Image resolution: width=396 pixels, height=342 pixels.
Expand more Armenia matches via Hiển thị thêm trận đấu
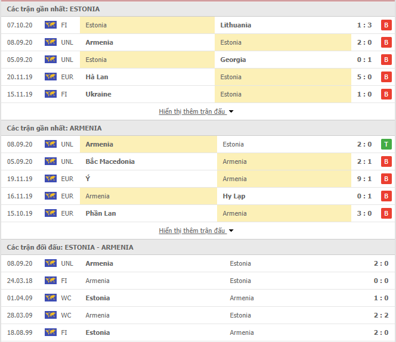(x=191, y=231)
